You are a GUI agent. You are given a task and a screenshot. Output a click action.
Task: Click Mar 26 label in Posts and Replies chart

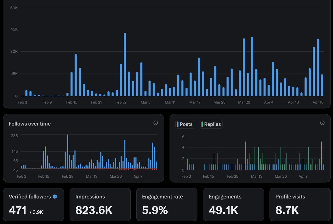(x=281, y=176)
